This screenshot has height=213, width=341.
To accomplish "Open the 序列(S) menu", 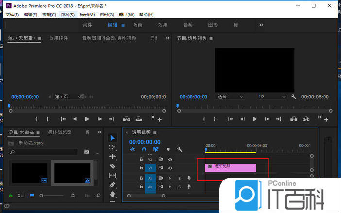I will 68,15.
